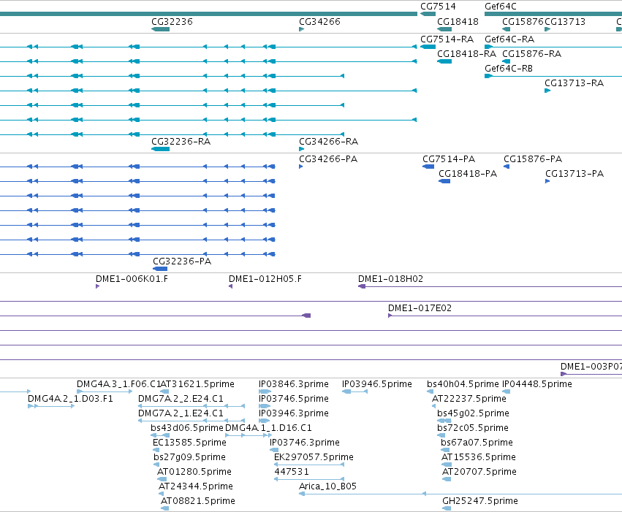Viewport: 622px width, 512px height.
Task: Select the DMG4A1_1.D16.C1 EST label
Action: tap(268, 428)
